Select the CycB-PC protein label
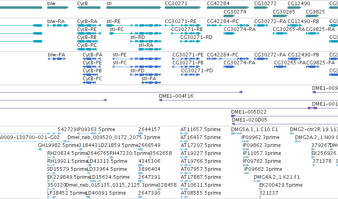 (x=92, y=79)
